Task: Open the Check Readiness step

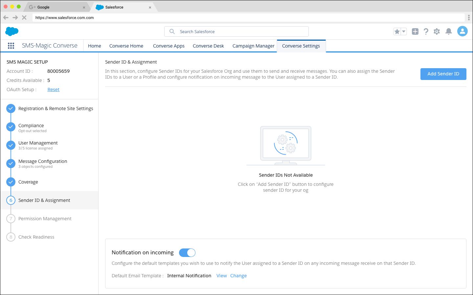Action: (x=49, y=237)
